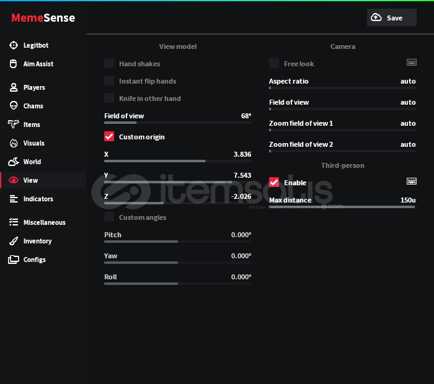Click the Aspect ratio auto value
The width and height of the screenshot is (434, 384).
tap(408, 81)
